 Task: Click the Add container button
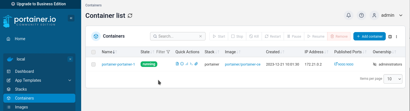(x=370, y=36)
